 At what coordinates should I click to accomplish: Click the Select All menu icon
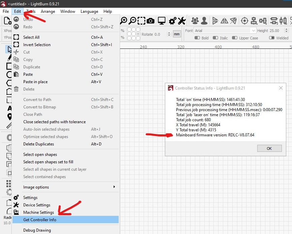point(16,37)
